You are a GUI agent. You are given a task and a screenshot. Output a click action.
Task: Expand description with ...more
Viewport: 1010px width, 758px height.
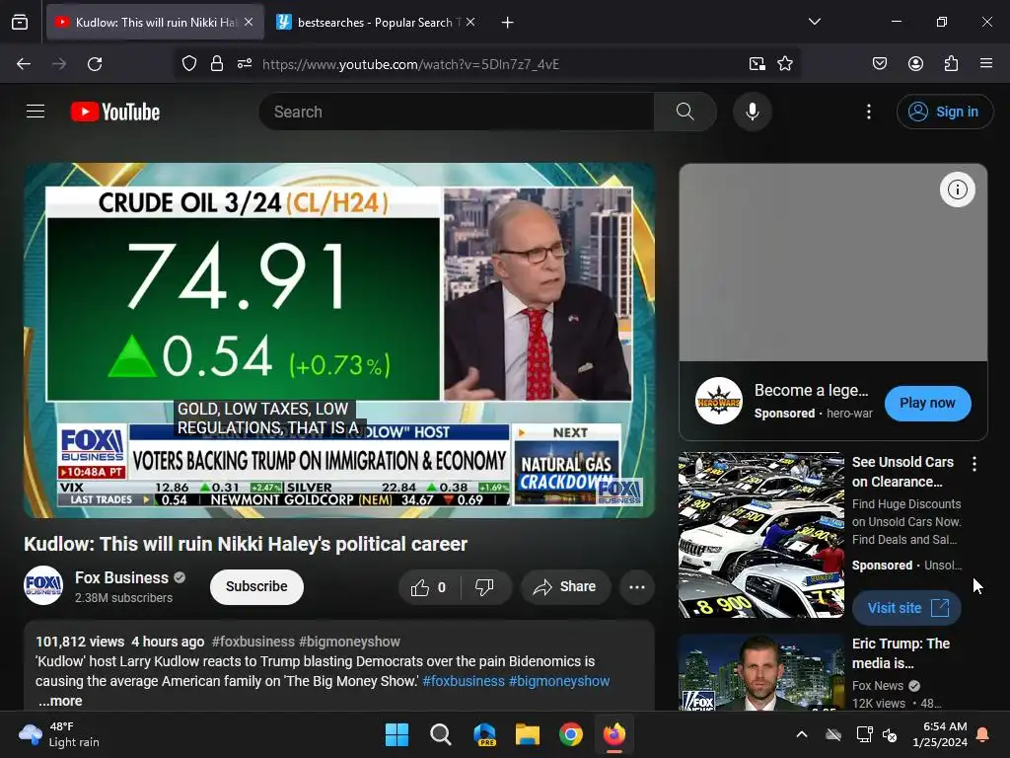[60, 701]
